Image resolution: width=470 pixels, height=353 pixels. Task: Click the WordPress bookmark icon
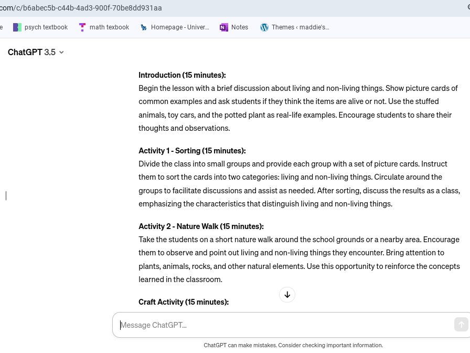pyautogui.click(x=264, y=27)
